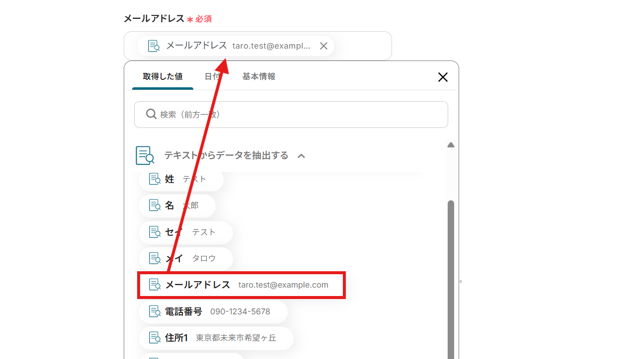The image size is (637, 359).
Task: Click the scroll-up arrow of the list
Action: click(x=451, y=145)
